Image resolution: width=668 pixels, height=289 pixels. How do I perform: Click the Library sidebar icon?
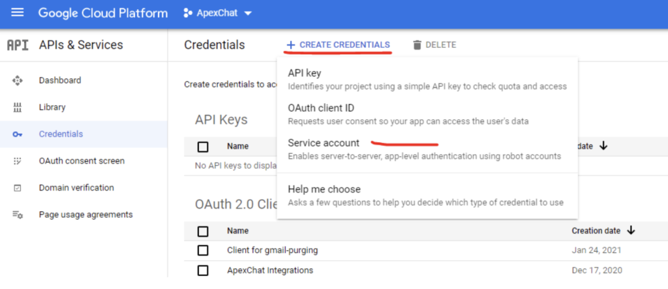click(18, 108)
